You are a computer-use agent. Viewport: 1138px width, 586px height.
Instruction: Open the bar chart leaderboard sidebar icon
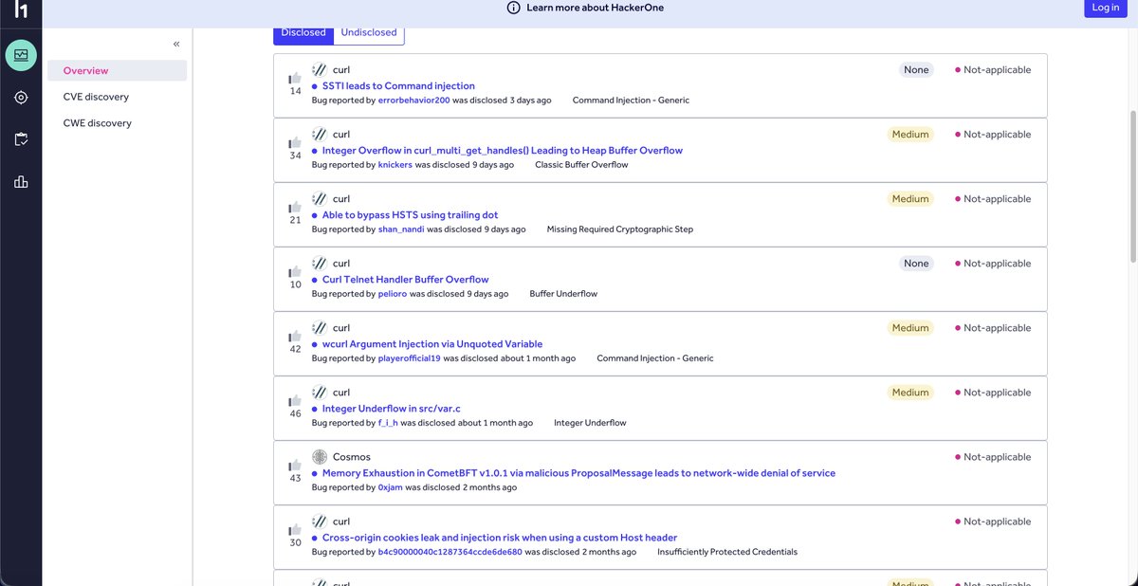(x=21, y=182)
